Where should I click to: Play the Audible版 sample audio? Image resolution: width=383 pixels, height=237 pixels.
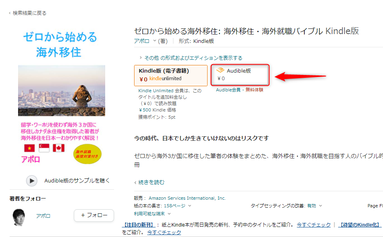pos(32,181)
